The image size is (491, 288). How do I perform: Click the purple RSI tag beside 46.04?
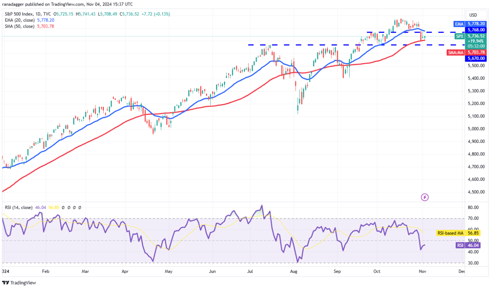461,245
